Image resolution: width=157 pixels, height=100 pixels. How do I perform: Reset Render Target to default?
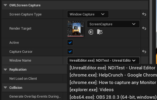point(144,28)
